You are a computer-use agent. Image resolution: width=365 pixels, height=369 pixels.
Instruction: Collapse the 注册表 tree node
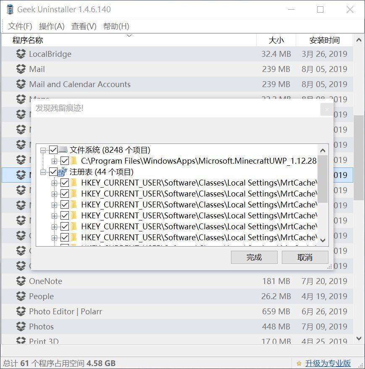coord(43,172)
